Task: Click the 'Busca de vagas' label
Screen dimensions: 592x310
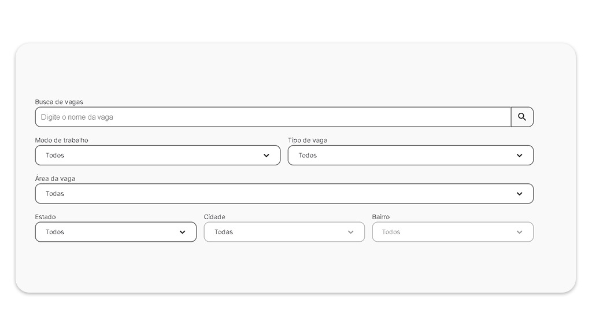Action: tap(59, 102)
